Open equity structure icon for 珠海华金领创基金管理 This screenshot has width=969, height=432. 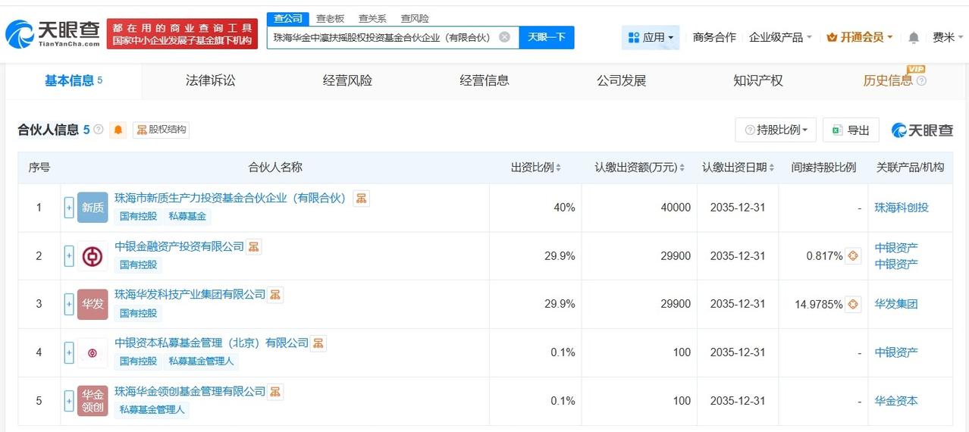click(275, 391)
